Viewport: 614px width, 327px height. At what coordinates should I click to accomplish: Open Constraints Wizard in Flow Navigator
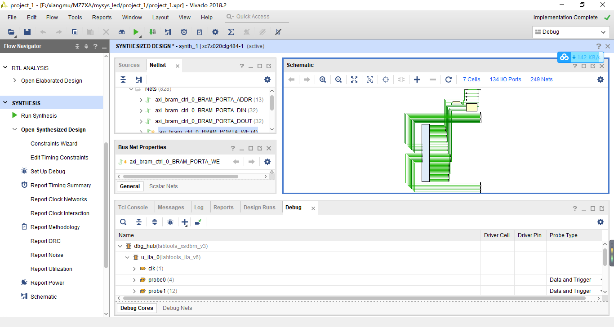click(53, 143)
